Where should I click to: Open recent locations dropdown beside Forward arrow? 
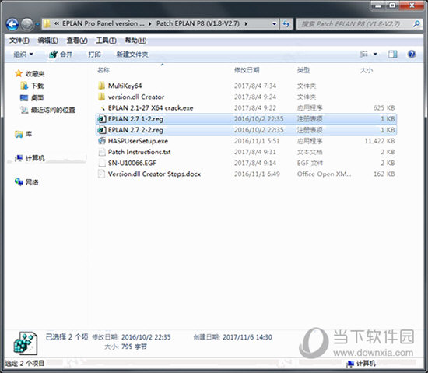(37, 24)
